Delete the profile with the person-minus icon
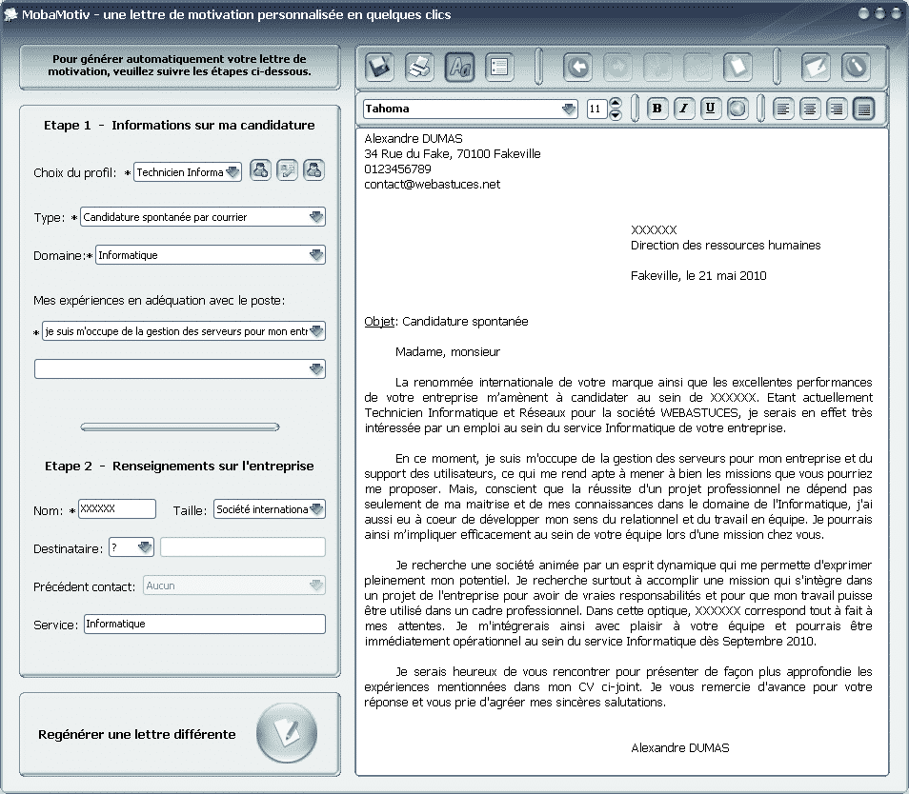This screenshot has height=794, width=909. point(313,170)
